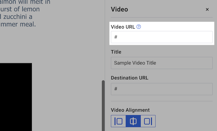
Task: Click into the Video URL input field
Action: [x=162, y=37]
